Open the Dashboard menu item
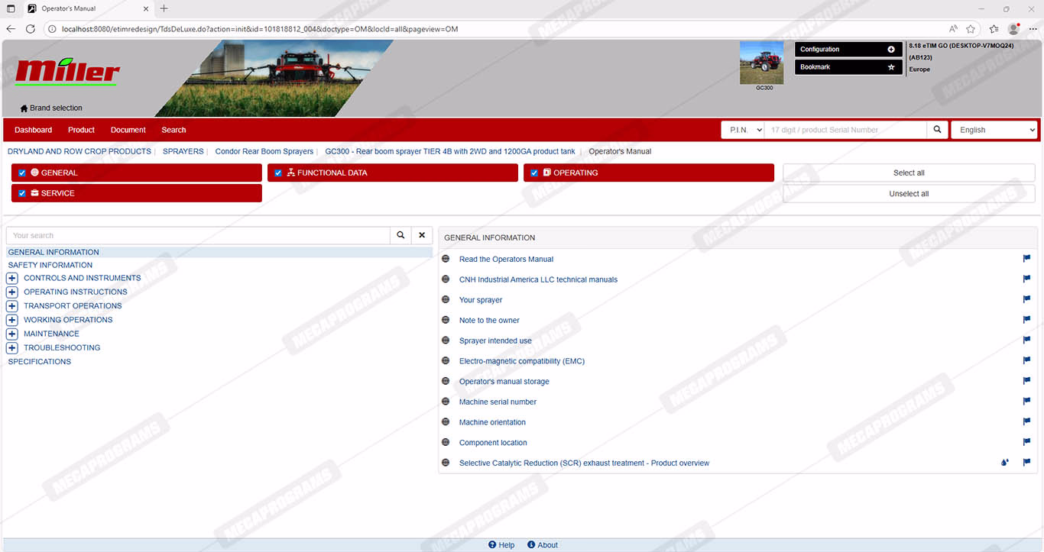 click(34, 130)
